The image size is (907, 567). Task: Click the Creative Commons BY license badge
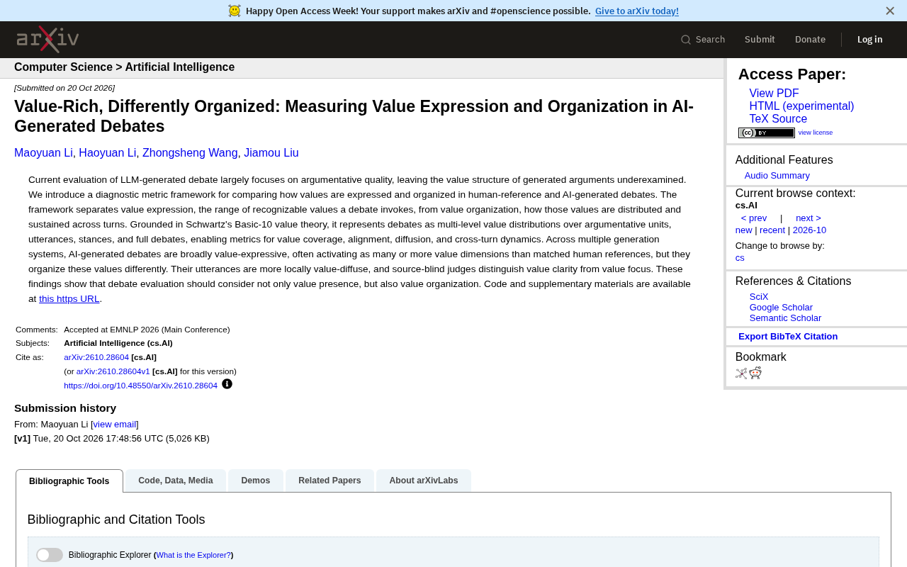[x=767, y=133]
